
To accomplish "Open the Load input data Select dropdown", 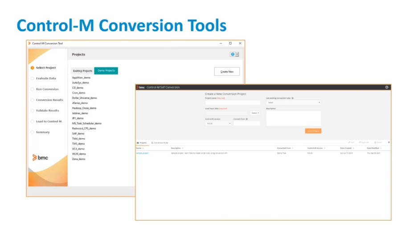I will click(255, 113).
